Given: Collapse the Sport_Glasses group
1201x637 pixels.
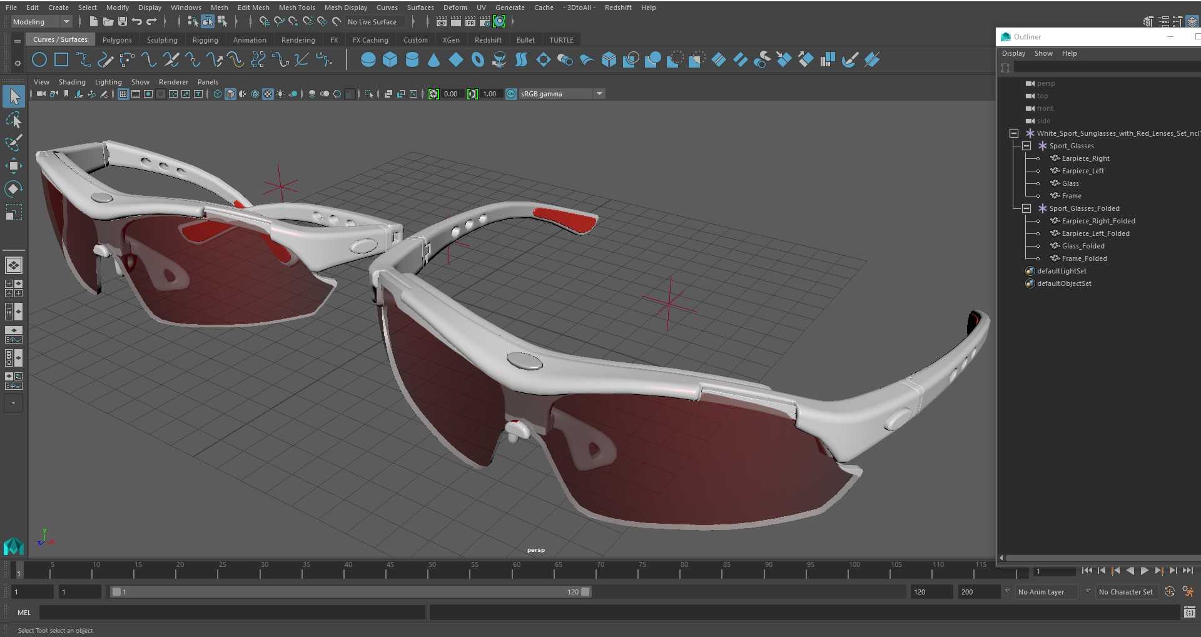Looking at the screenshot, I should [1026, 146].
